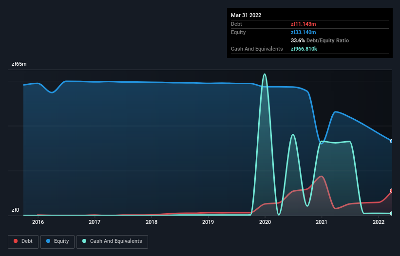Click the 2021 x-axis label

tap(322, 222)
